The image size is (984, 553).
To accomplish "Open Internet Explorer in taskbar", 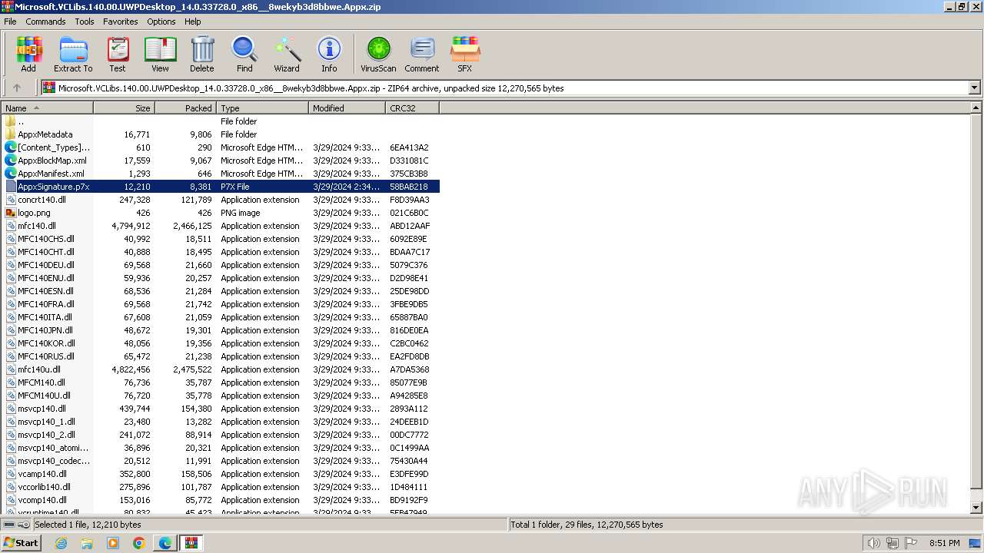I will pos(61,543).
